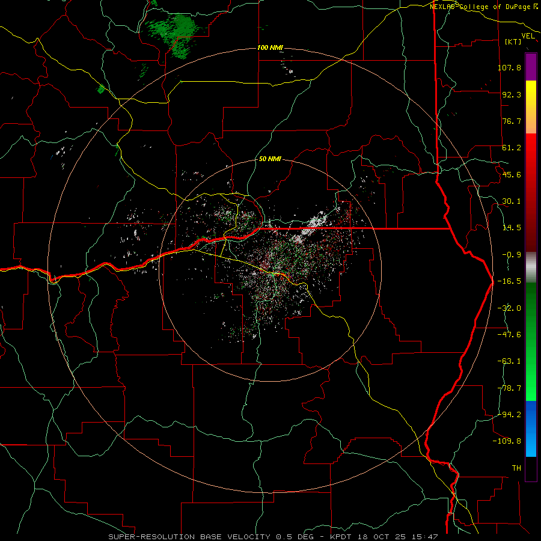Pick the blue segment of the color bar

pos(531,429)
